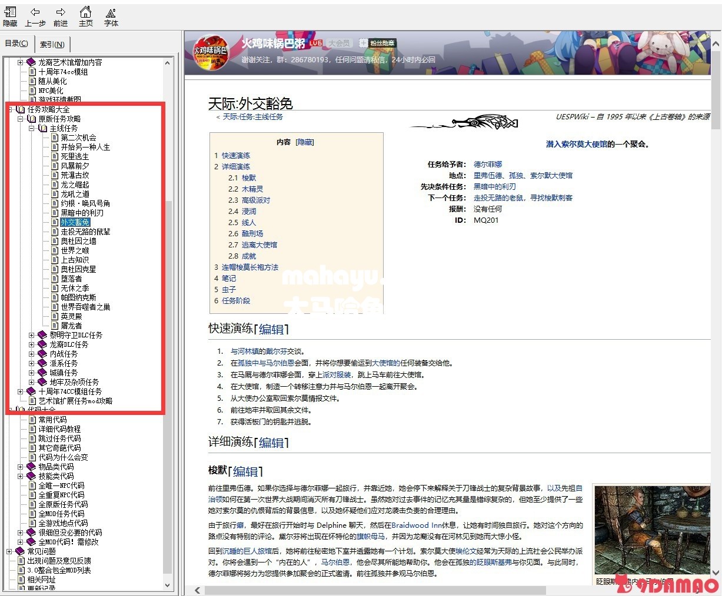
Task: Click the page icon beside 龙之崛起
Action: 54,185
